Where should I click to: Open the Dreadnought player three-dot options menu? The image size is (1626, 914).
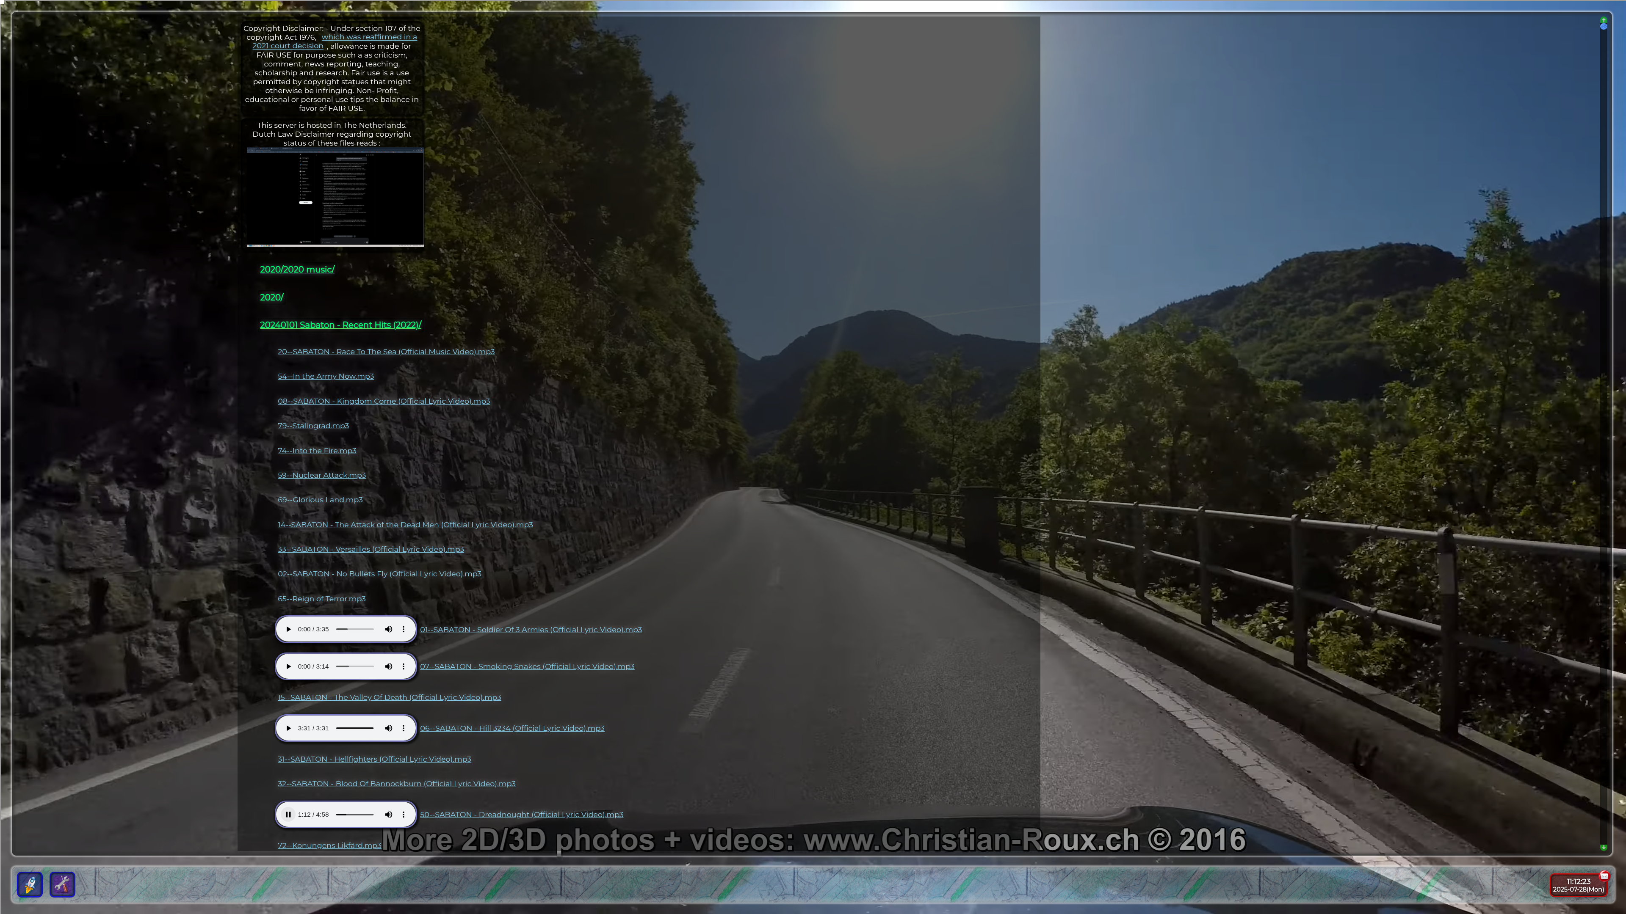click(x=404, y=814)
